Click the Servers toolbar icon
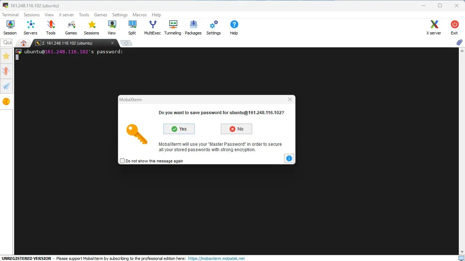Screen dimensions: 465x261 [31, 28]
